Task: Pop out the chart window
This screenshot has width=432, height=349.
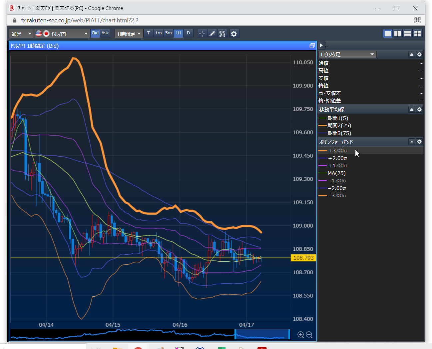Action: click(x=312, y=46)
